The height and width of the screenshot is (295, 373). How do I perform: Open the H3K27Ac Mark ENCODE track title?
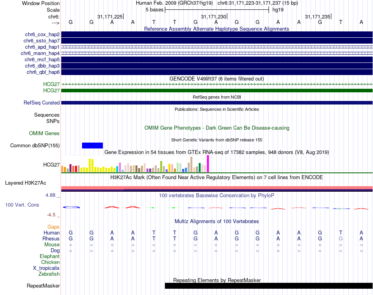(x=217, y=178)
